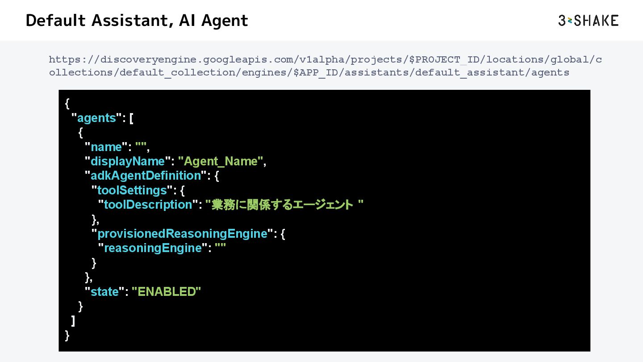The height and width of the screenshot is (362, 643).
Task: Click the "state" key
Action: click(104, 292)
